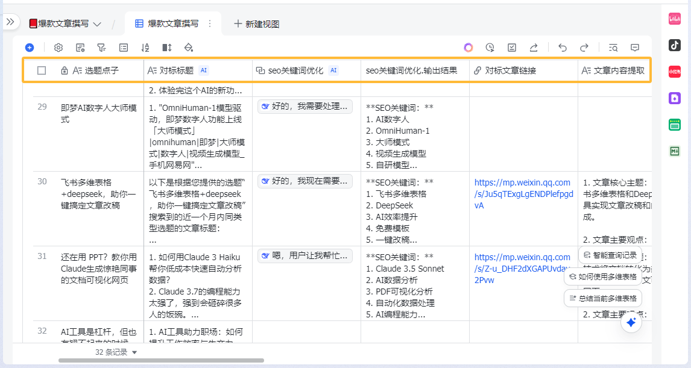This screenshot has height=368, width=691.
Task: Open AI result '好的，我需要处理...' in row 29
Action: pyautogui.click(x=305, y=107)
